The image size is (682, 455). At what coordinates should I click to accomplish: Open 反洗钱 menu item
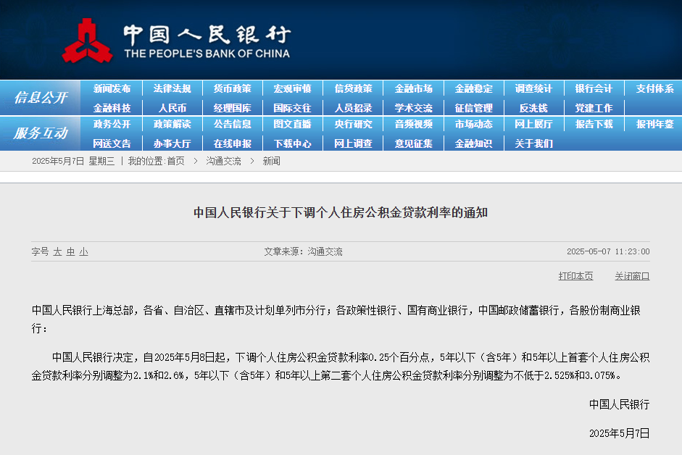pyautogui.click(x=533, y=108)
